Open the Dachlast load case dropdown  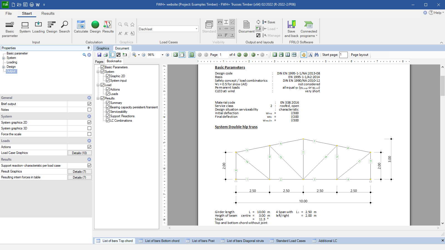tap(196, 29)
